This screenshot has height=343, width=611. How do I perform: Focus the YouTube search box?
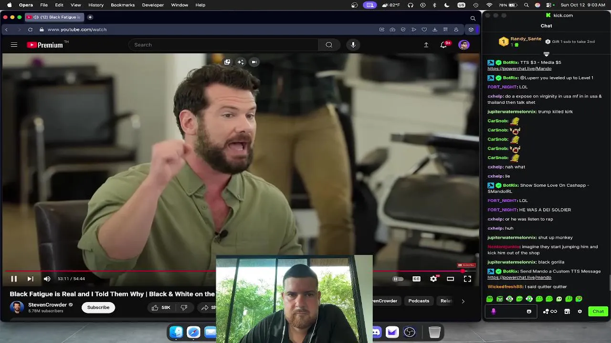click(223, 45)
